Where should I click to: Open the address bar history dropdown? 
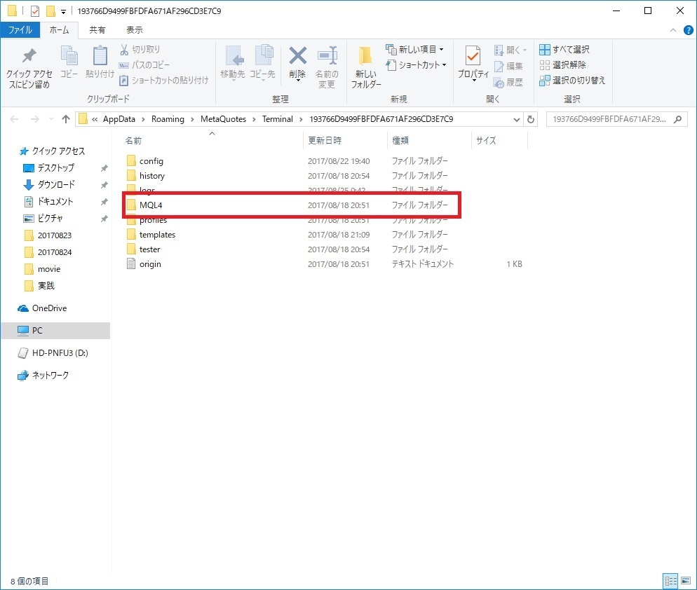(x=517, y=119)
